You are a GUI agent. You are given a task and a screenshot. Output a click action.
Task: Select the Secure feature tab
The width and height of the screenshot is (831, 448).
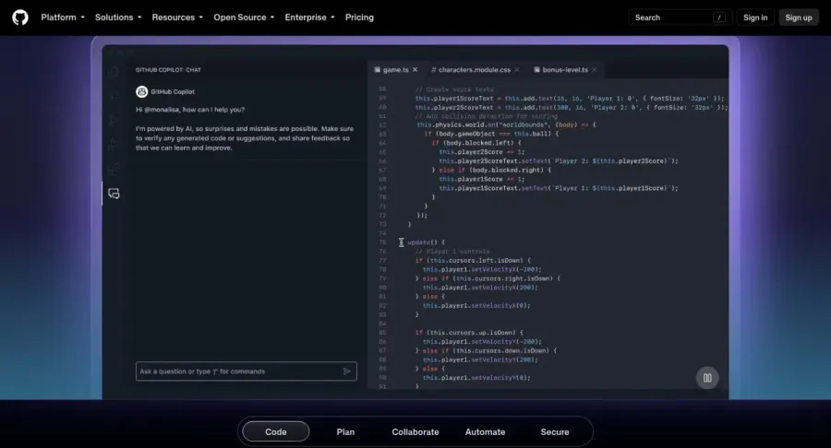(x=554, y=431)
